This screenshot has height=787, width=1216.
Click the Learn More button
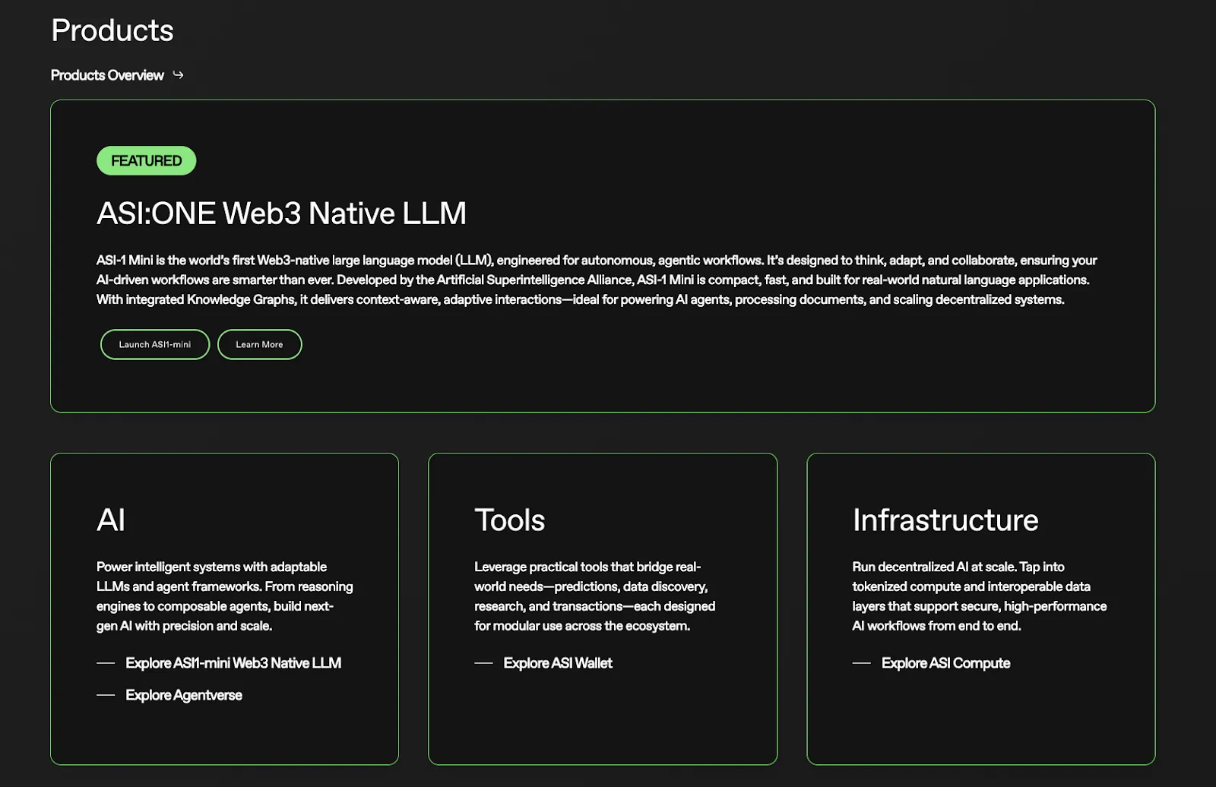coord(259,344)
